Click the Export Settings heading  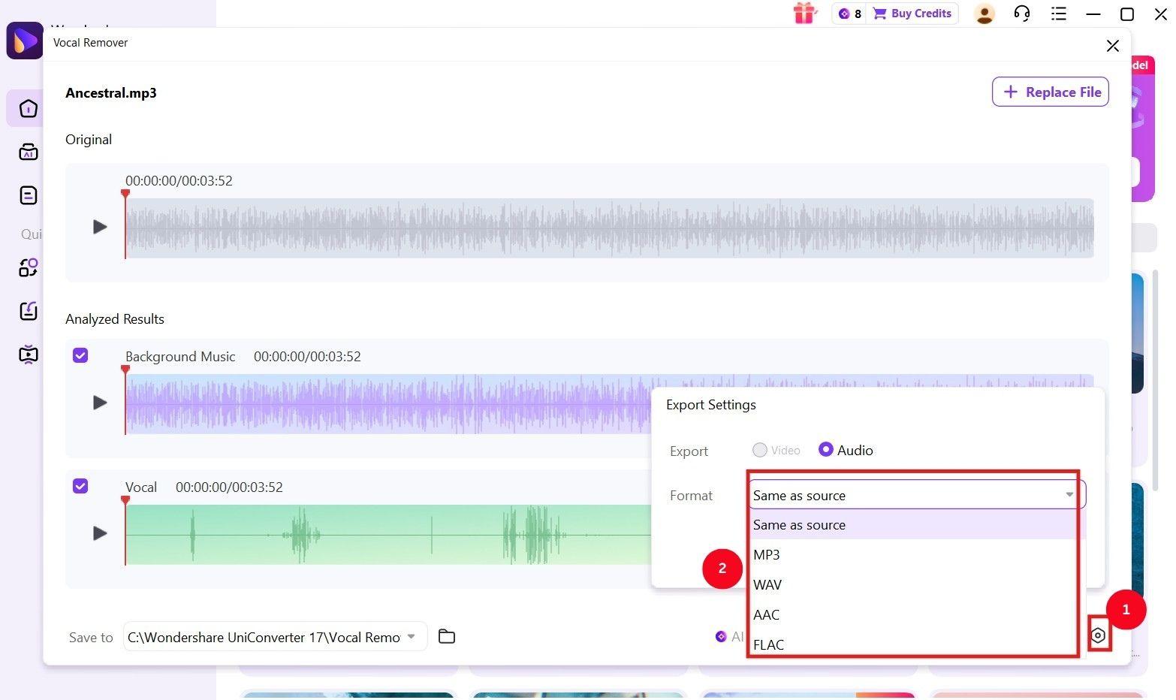711,405
